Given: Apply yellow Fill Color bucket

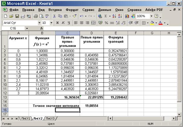Looking at the screenshot, I should pyautogui.click(x=152, y=23).
